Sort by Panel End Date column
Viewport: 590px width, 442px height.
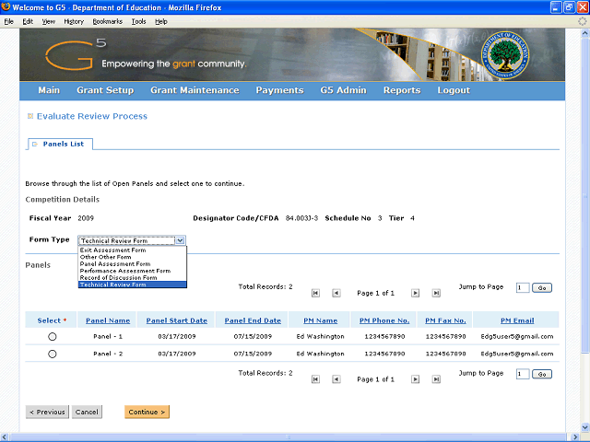[253, 320]
